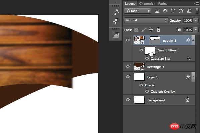Viewport: 200px width, 133px height.
Task: Open the Paragraph panel icon
Action: point(116,21)
